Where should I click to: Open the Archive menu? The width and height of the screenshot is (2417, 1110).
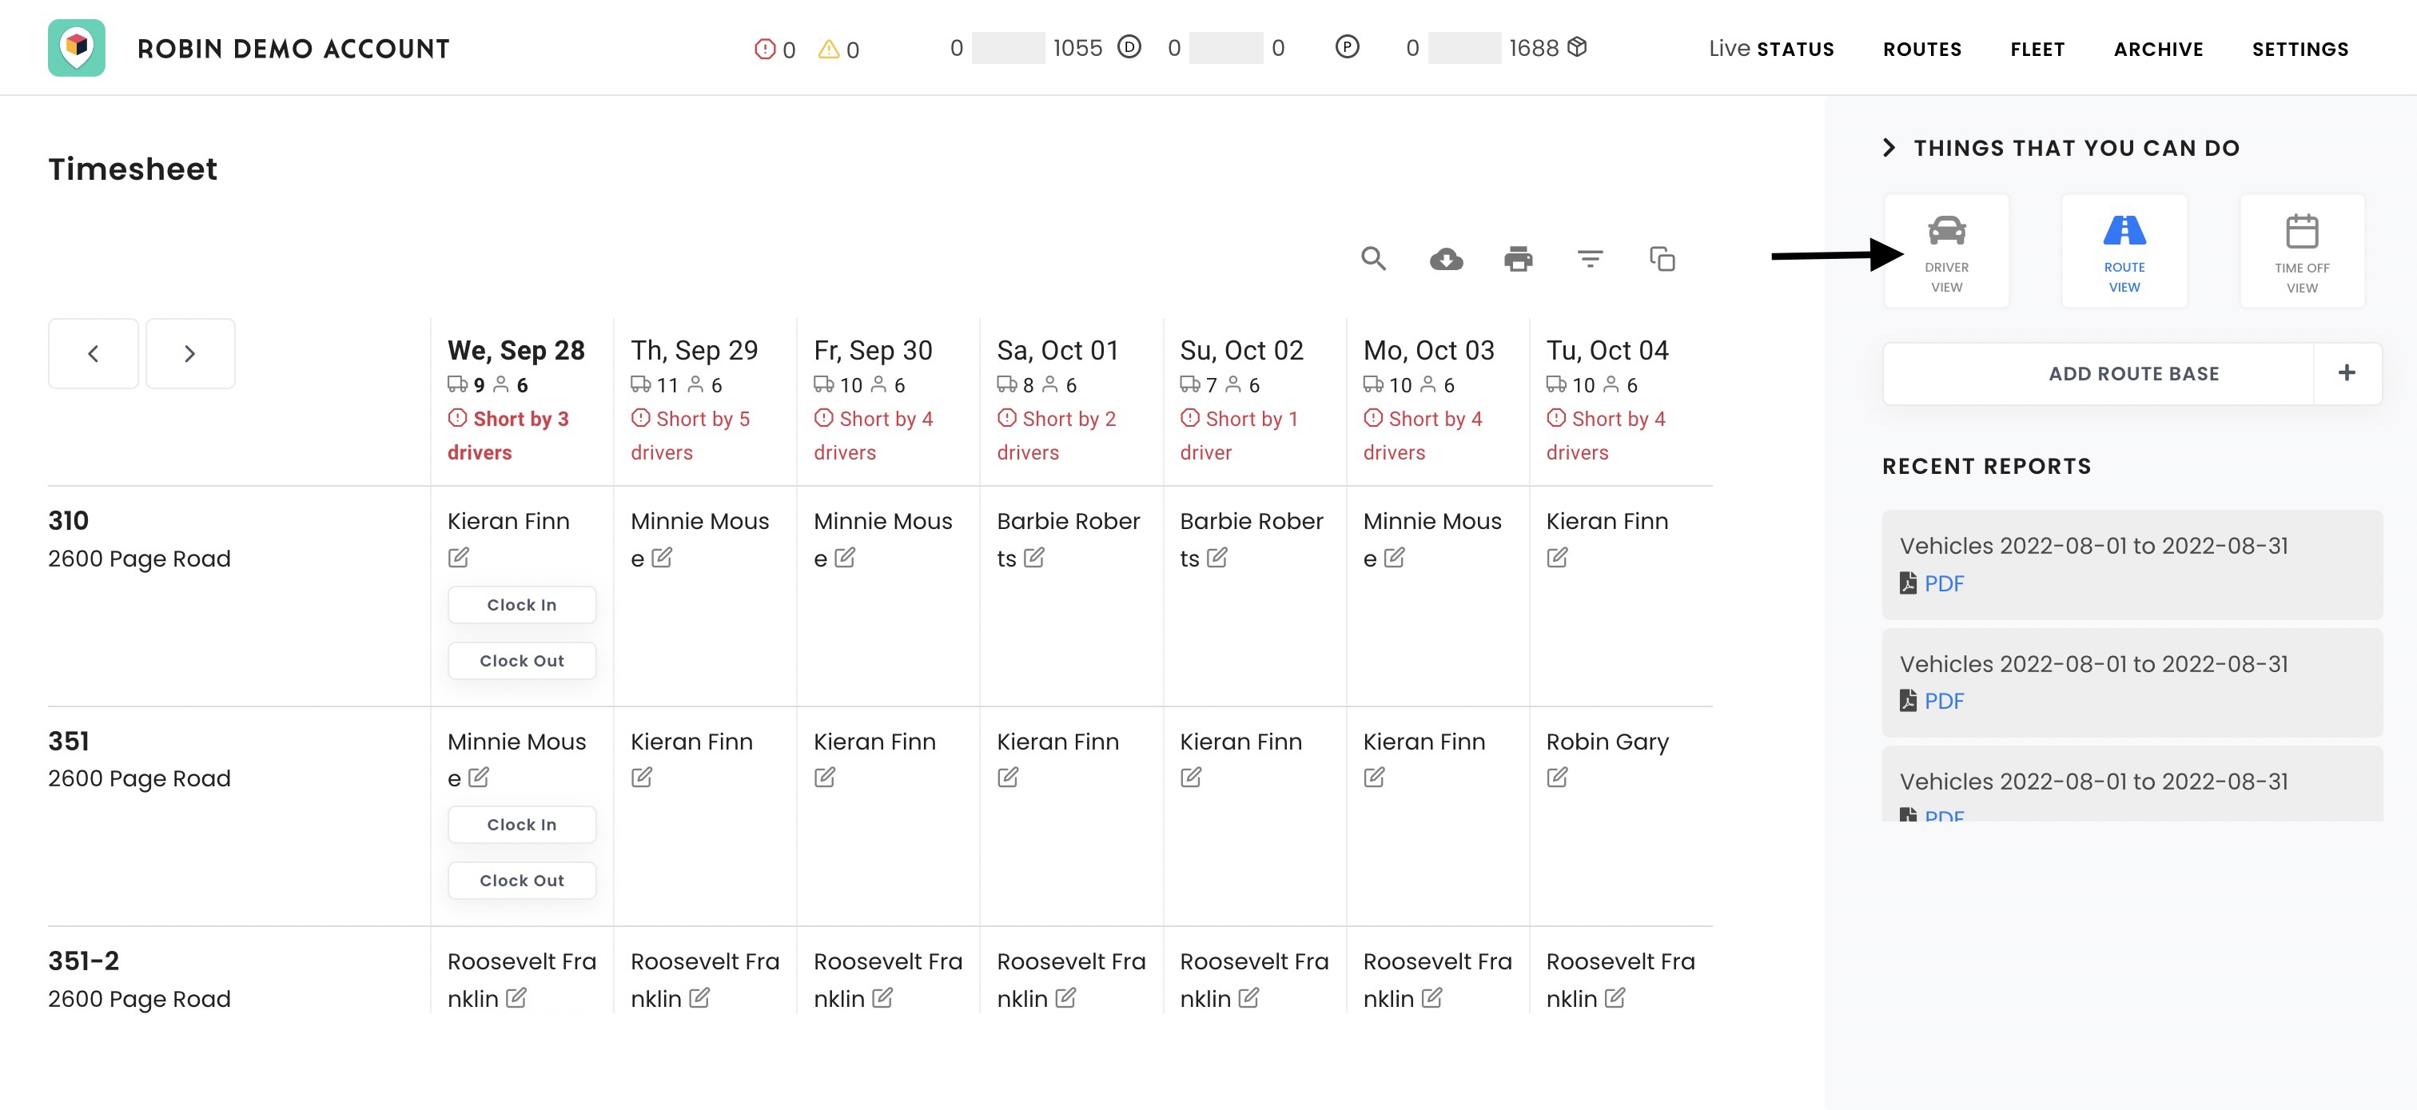(2158, 49)
